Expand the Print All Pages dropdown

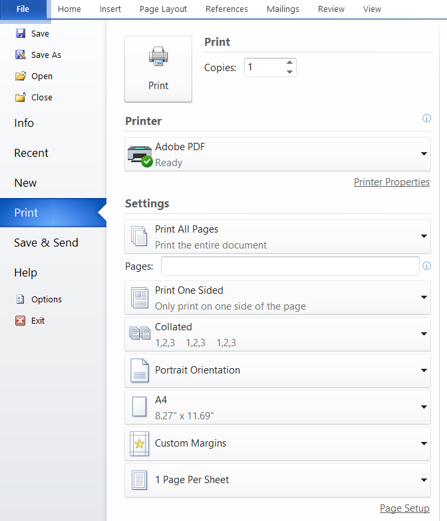coord(424,237)
